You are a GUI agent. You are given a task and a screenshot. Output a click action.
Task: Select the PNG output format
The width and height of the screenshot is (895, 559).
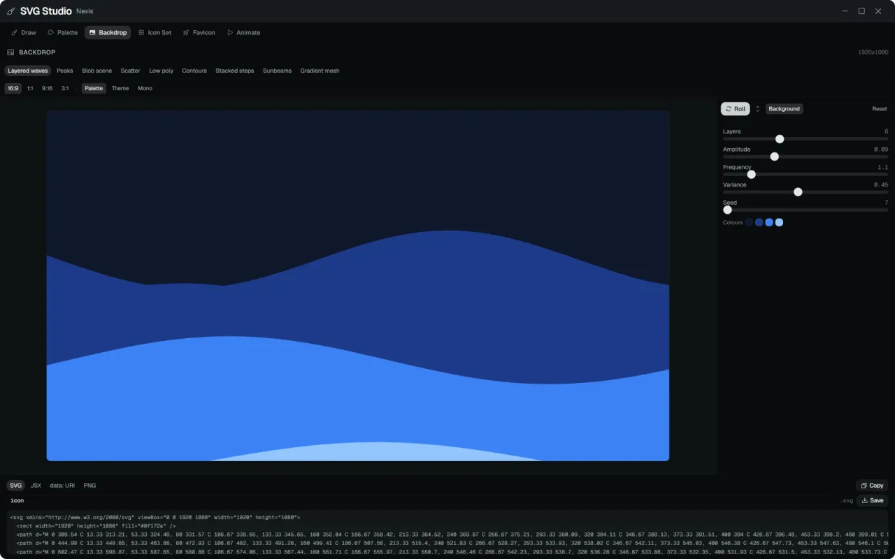coord(89,486)
